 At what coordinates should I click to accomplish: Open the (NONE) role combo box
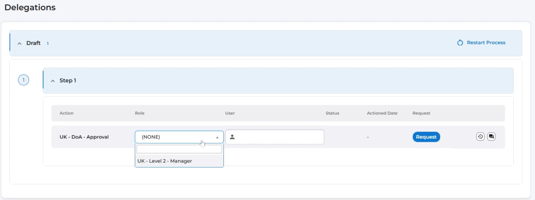[x=175, y=137]
